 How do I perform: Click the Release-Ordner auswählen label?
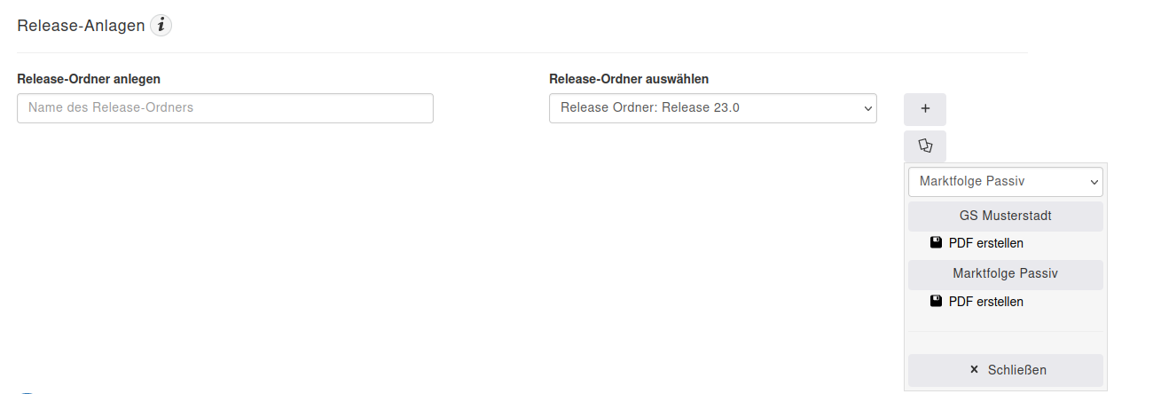point(629,78)
